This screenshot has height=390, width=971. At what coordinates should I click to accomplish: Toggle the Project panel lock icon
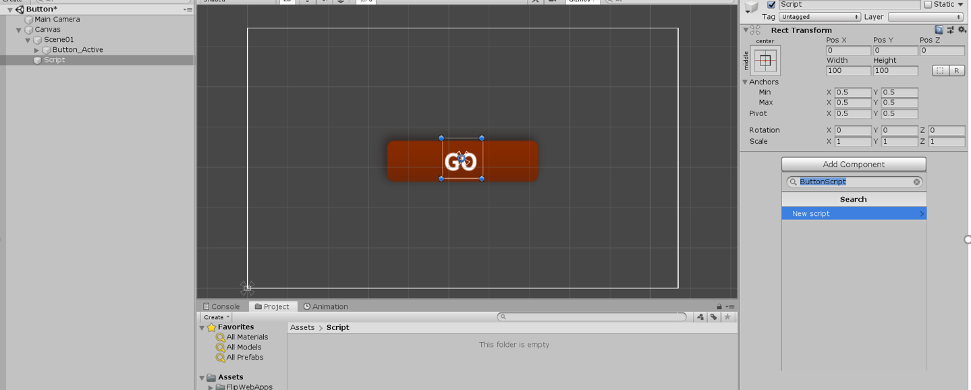coord(719,306)
